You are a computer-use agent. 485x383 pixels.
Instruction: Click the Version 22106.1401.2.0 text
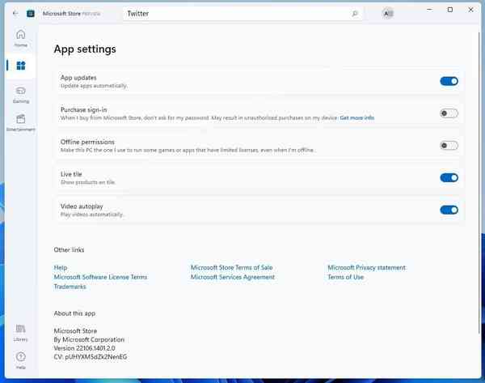click(84, 348)
